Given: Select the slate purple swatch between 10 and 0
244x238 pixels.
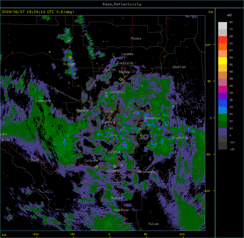Looking at the screenshot, I should (222, 132).
